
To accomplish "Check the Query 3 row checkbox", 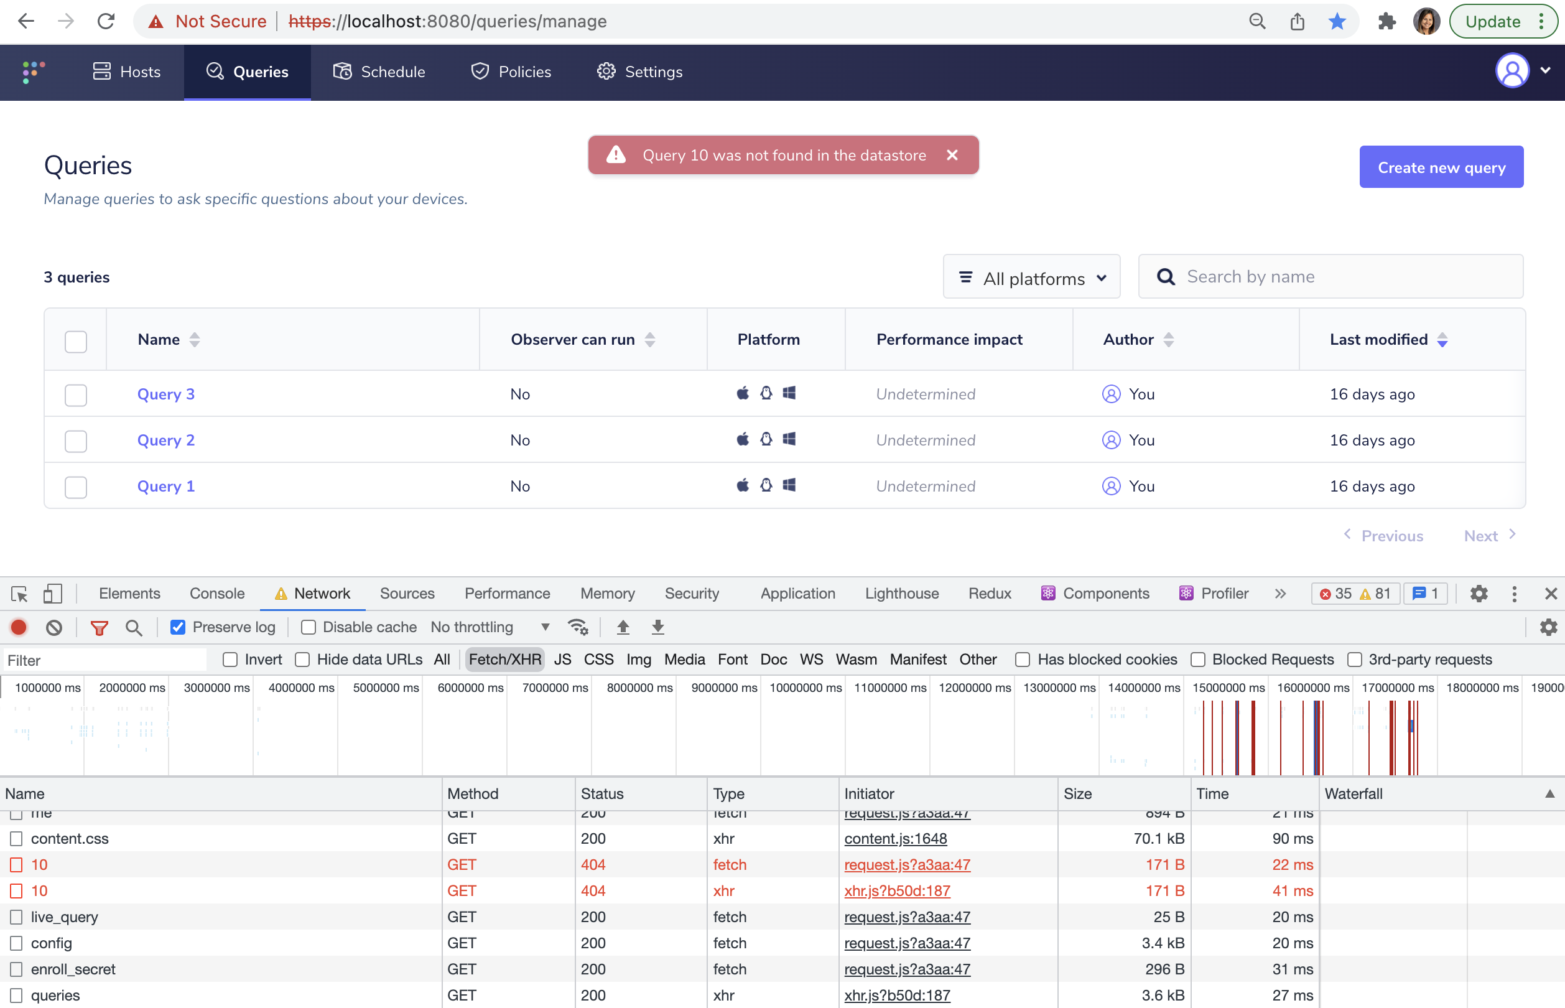I will coord(76,394).
